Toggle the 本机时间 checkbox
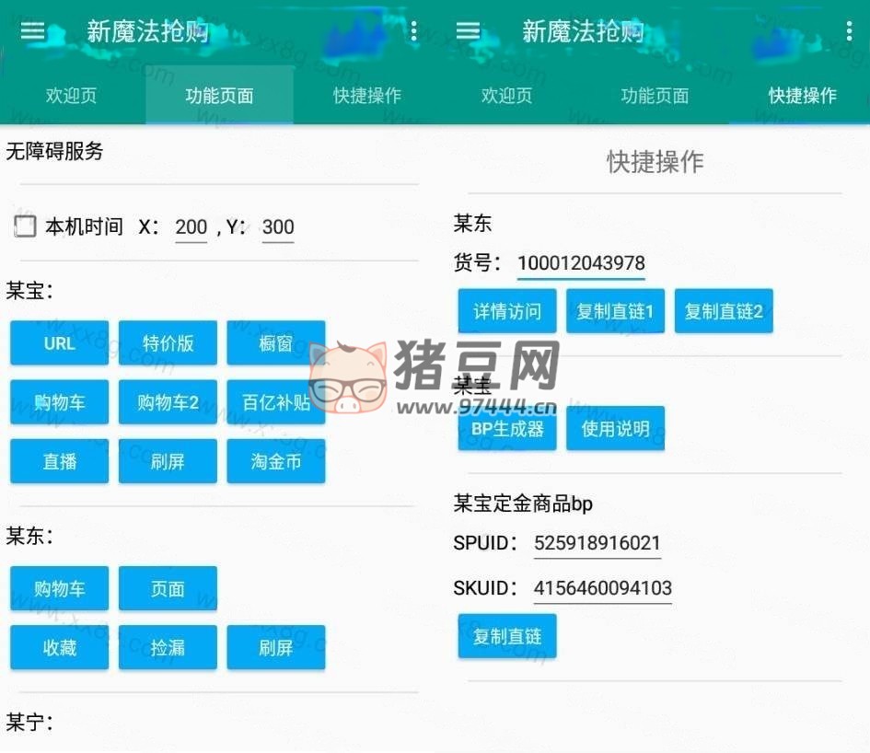The image size is (870, 753). 26,226
